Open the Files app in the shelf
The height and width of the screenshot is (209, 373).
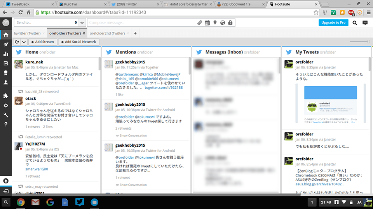click(x=94, y=202)
